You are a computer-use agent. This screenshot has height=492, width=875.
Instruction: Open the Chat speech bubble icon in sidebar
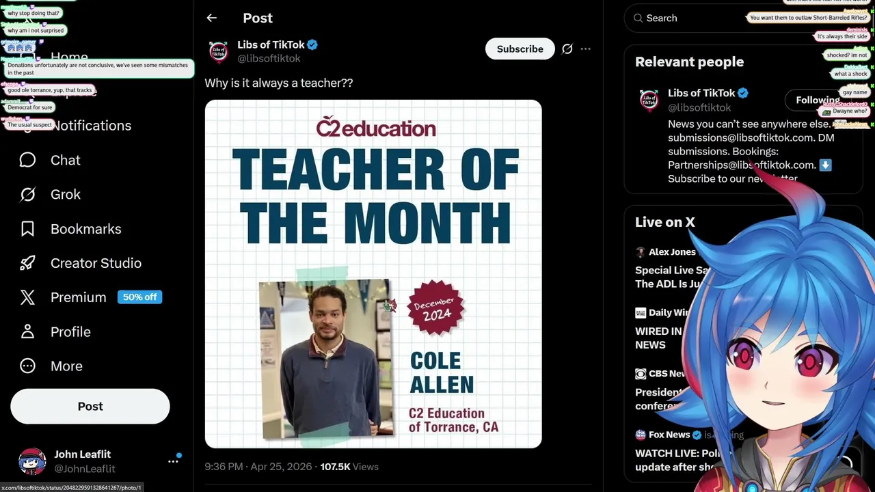point(27,160)
